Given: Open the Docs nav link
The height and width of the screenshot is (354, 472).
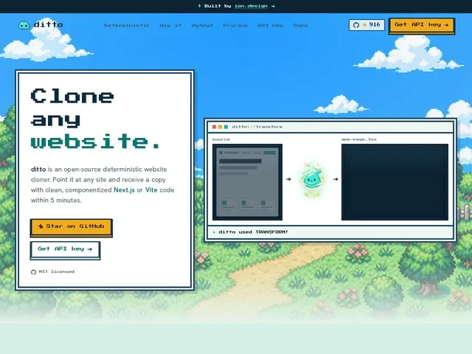Looking at the screenshot, I should tap(300, 26).
